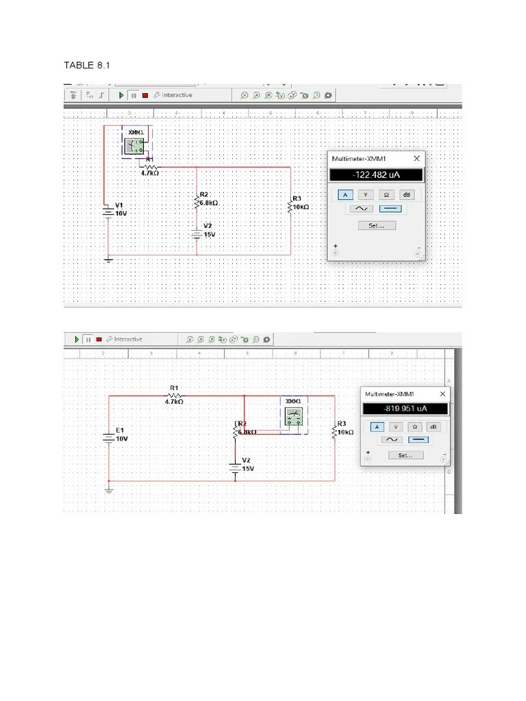Select differential voltage probe in bottom toolbar

coord(223,340)
